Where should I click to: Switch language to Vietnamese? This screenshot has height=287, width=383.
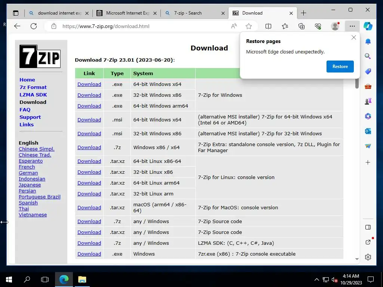coord(33,215)
